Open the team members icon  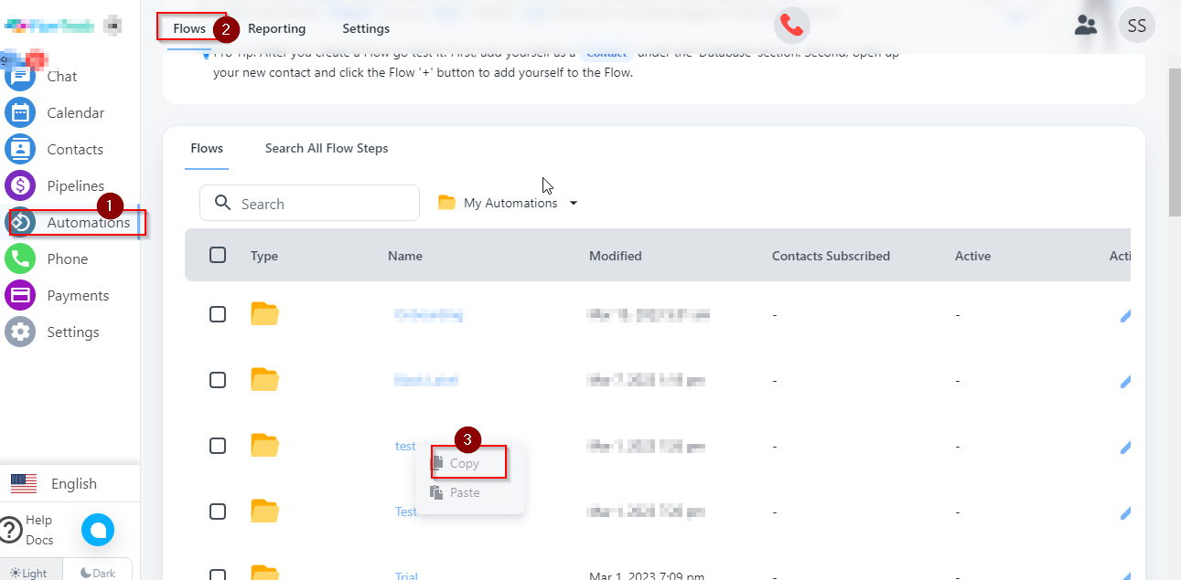[x=1086, y=26]
